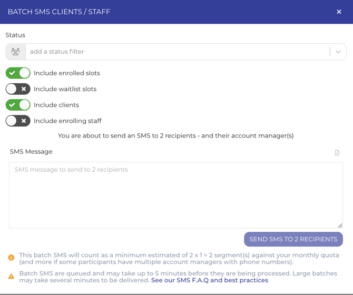This screenshot has width=353, height=295.
Task: Focus the SMS message text area
Action: click(176, 195)
